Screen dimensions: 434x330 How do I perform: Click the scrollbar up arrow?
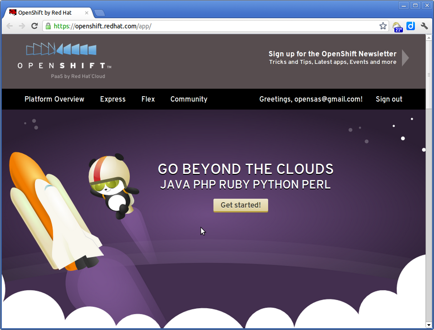click(429, 38)
